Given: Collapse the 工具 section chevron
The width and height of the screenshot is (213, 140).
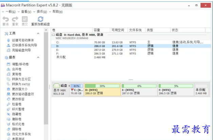Looking at the screenshot, I should [x=38, y=33].
